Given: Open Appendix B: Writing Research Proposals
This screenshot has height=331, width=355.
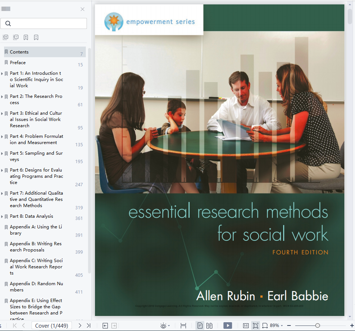Looking at the screenshot, I should (x=36, y=247).
